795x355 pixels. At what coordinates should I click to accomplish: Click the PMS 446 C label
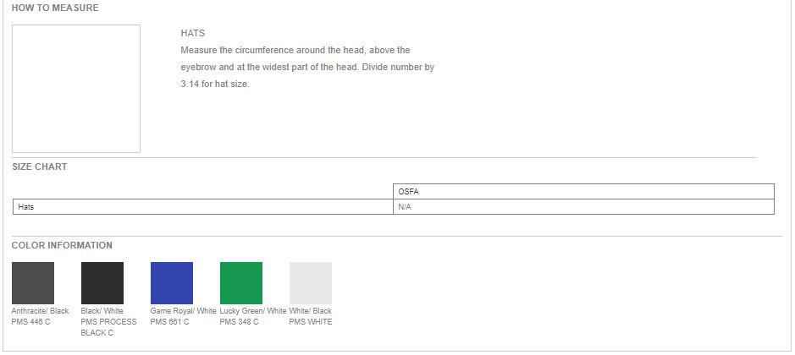(x=31, y=322)
